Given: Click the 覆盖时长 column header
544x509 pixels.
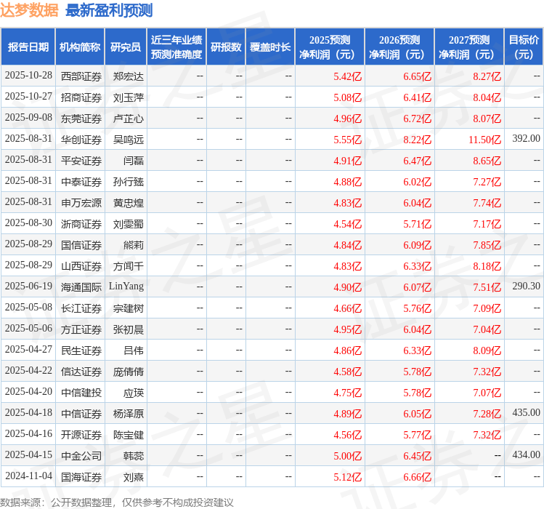Looking at the screenshot, I should [270, 47].
